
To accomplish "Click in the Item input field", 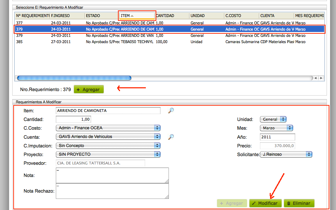I will coord(108,111).
